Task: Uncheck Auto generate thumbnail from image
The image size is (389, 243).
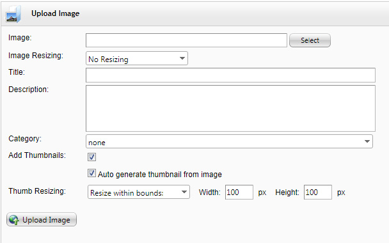Action: coord(91,173)
